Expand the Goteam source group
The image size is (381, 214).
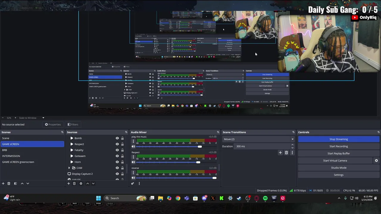pyautogui.click(x=72, y=156)
